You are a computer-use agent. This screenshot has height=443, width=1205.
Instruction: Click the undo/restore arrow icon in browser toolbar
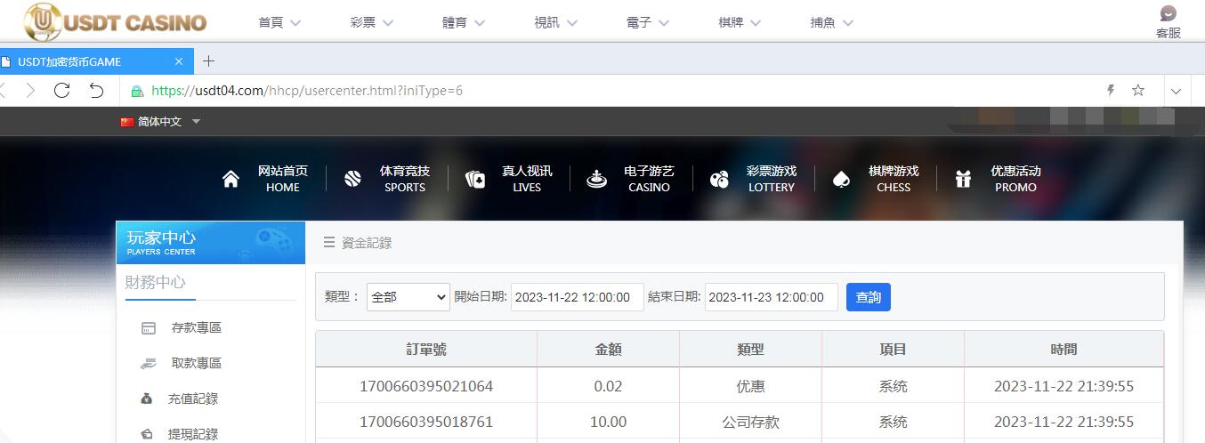(x=97, y=90)
